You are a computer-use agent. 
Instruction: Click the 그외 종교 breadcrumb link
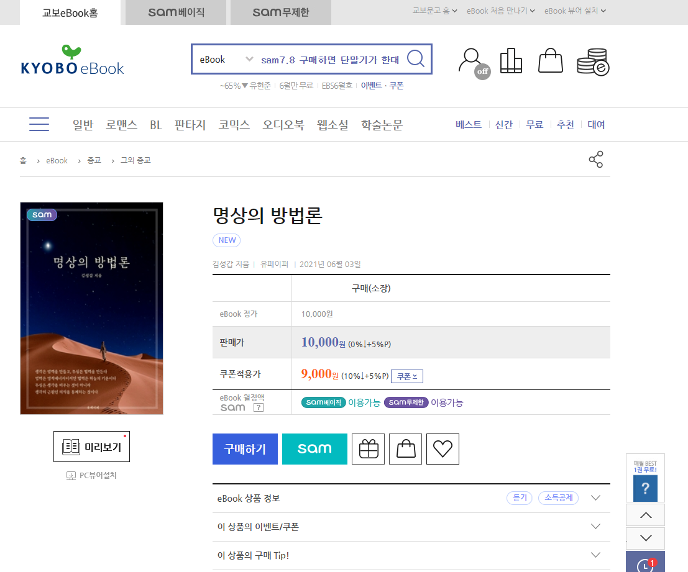[135, 160]
